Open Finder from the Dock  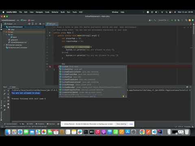[x=8, y=132]
